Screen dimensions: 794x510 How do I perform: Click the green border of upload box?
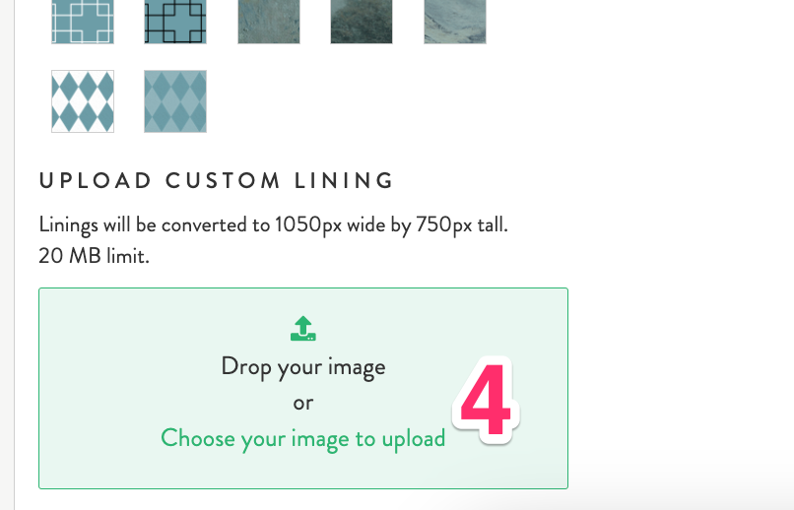tap(303, 288)
